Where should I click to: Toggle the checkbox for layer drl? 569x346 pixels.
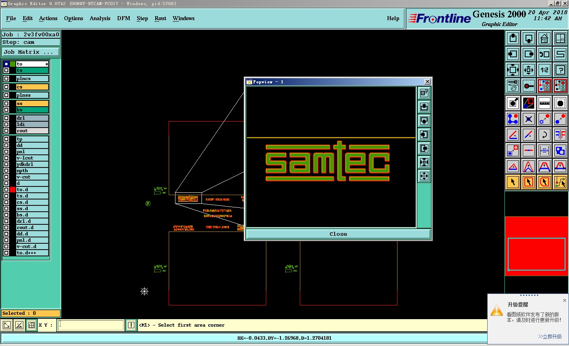pyautogui.click(x=6, y=118)
